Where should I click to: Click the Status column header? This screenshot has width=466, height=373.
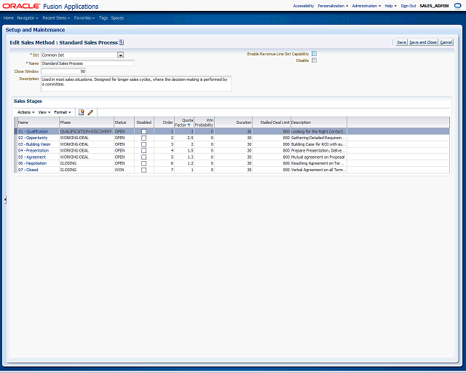(x=124, y=122)
